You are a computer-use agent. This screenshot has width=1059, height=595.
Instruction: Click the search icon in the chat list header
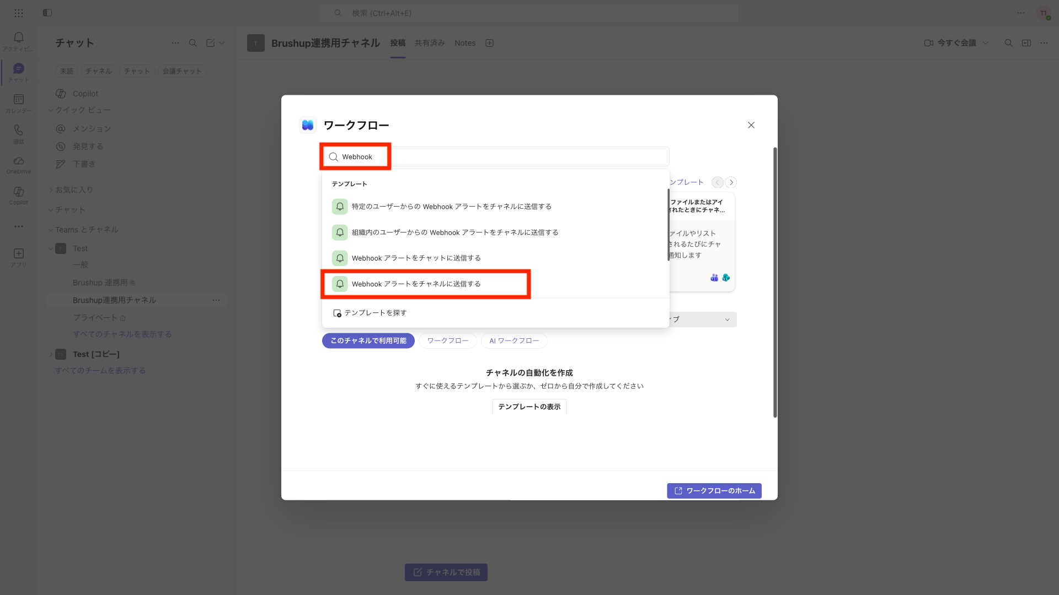click(193, 43)
